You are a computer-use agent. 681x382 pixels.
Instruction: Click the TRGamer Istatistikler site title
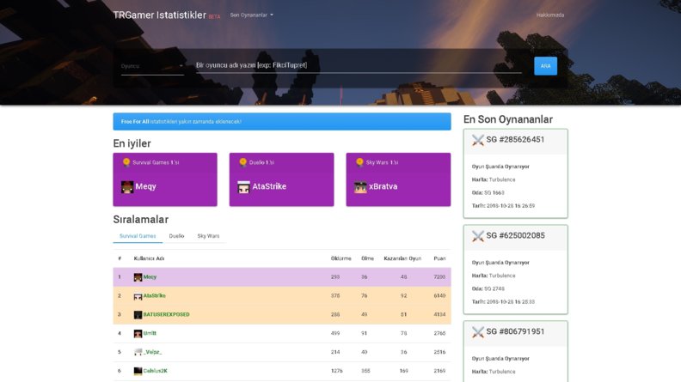point(159,15)
